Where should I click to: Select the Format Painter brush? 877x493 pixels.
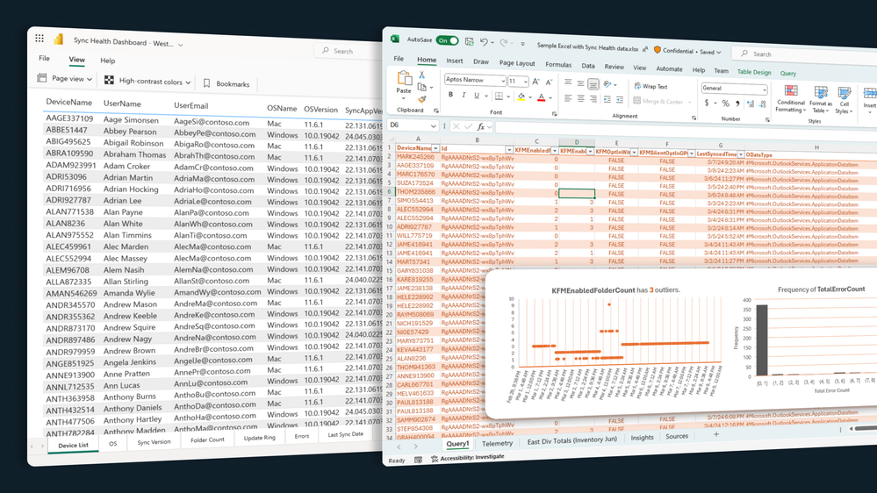point(421,99)
